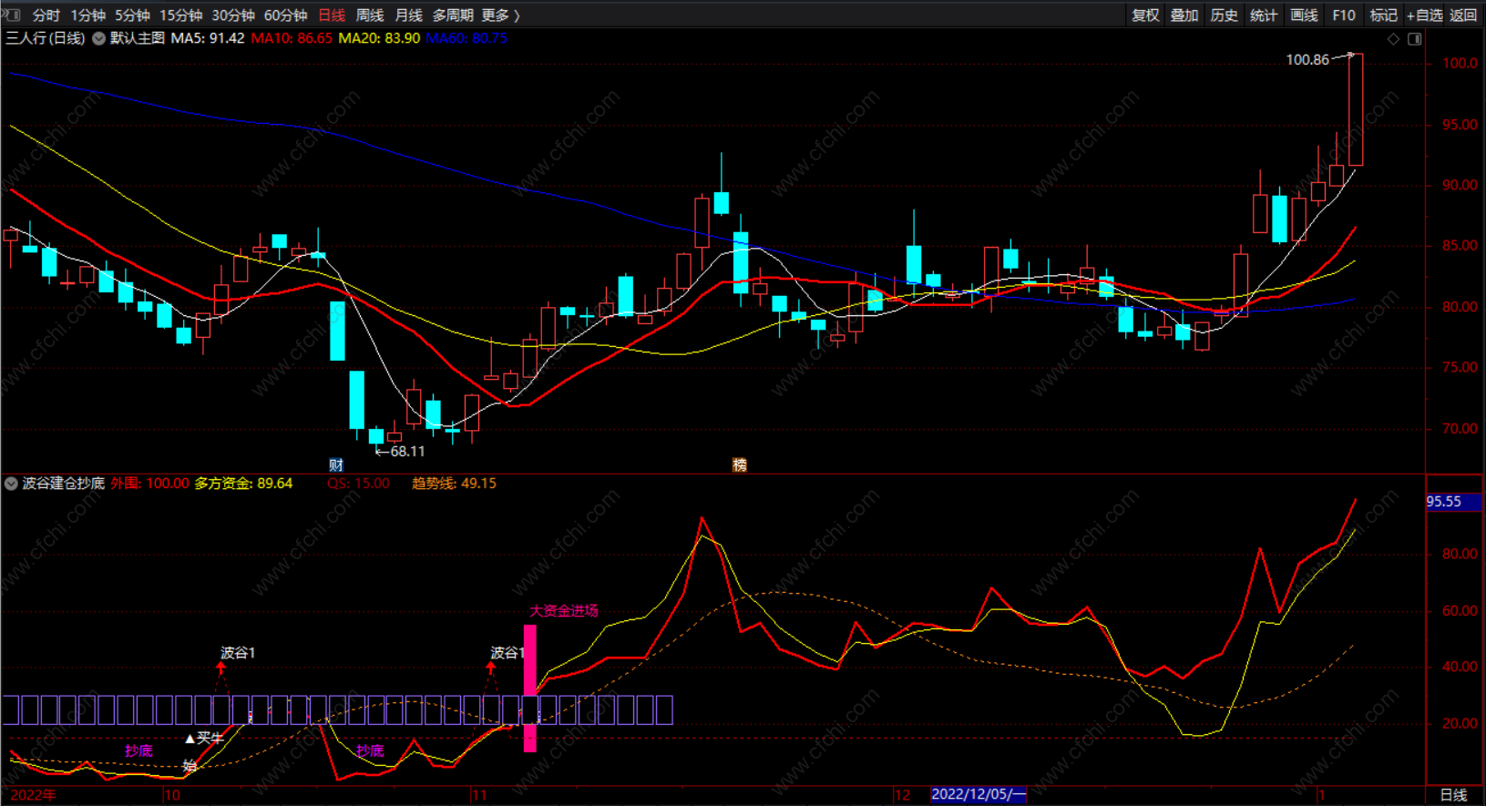Click the diamond marker icon above chart
The image size is (1486, 806).
1393,39
